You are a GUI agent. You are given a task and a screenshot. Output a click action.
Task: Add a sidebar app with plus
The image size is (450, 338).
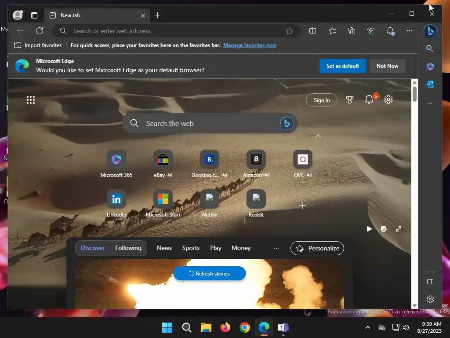tap(430, 103)
